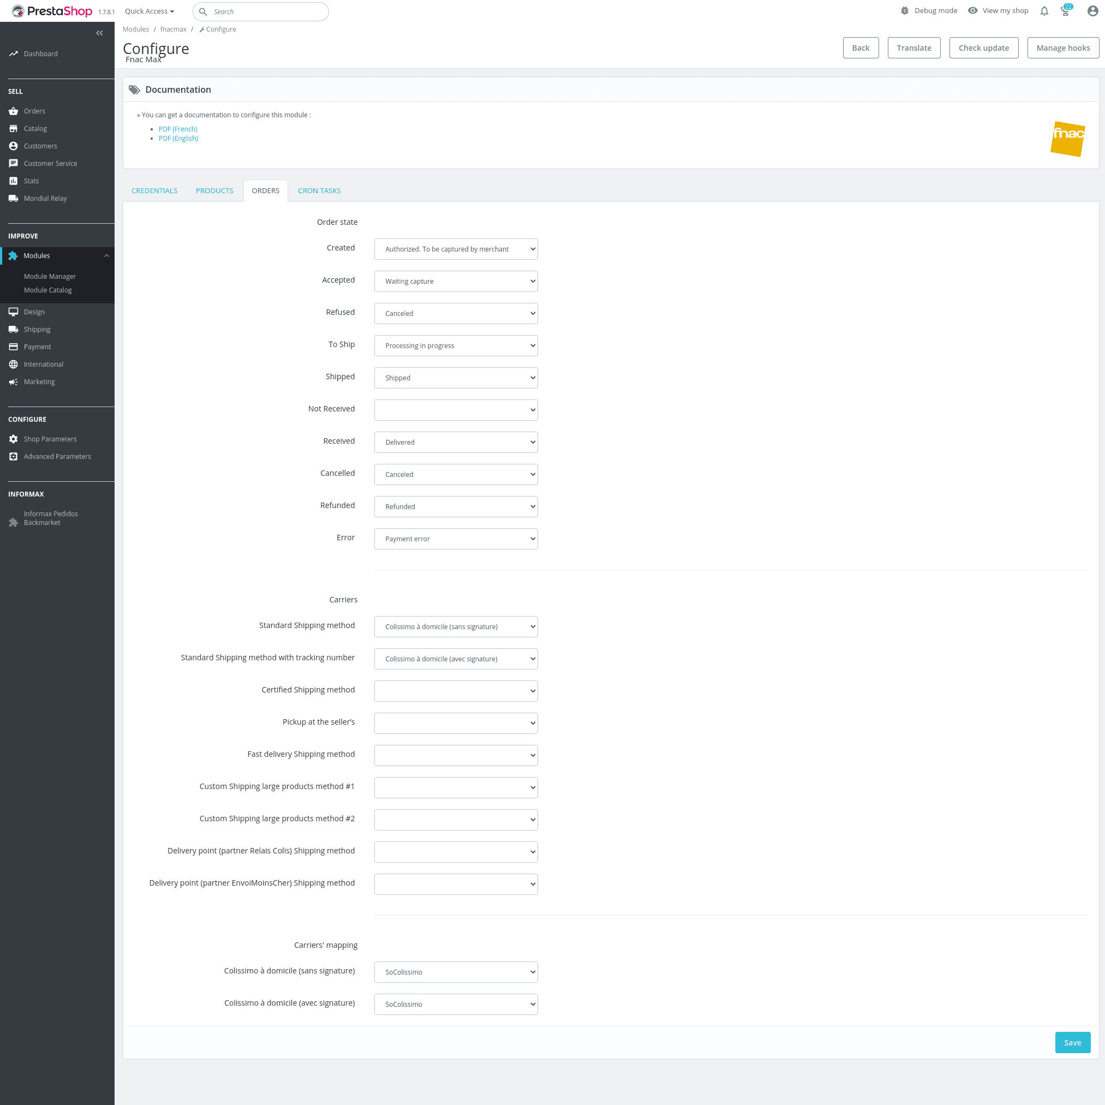Open the Created order state dropdown
The height and width of the screenshot is (1105, 1105).
click(x=456, y=249)
